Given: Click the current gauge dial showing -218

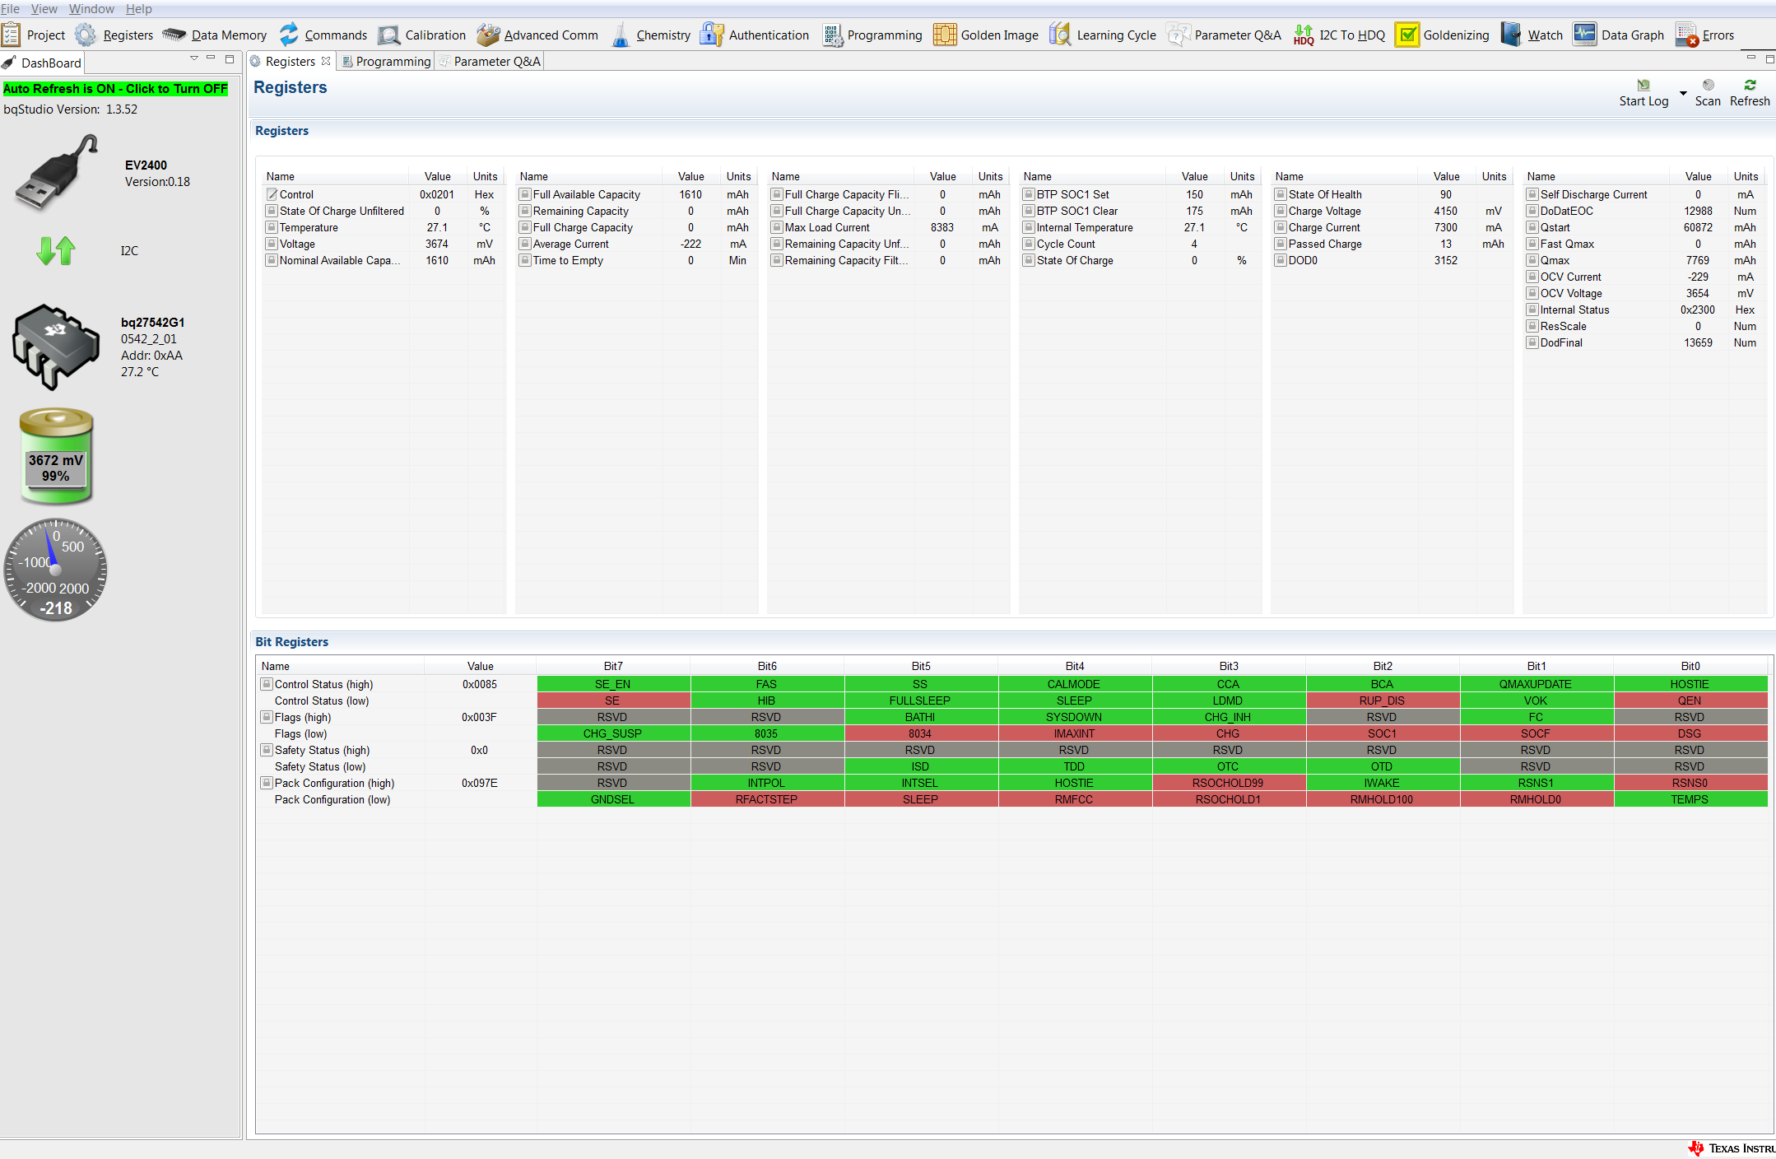Looking at the screenshot, I should [x=56, y=570].
